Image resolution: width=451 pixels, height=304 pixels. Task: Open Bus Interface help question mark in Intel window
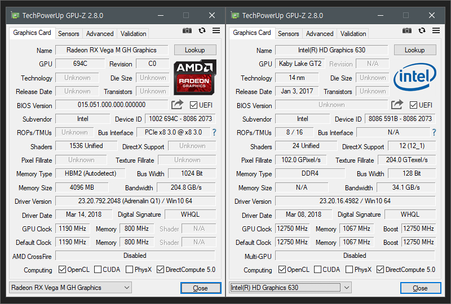pos(434,132)
